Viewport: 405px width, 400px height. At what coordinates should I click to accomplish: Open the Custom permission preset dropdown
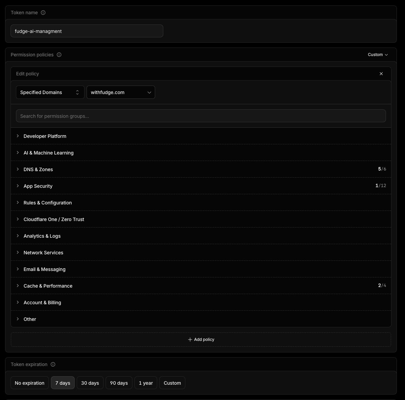[x=378, y=55]
